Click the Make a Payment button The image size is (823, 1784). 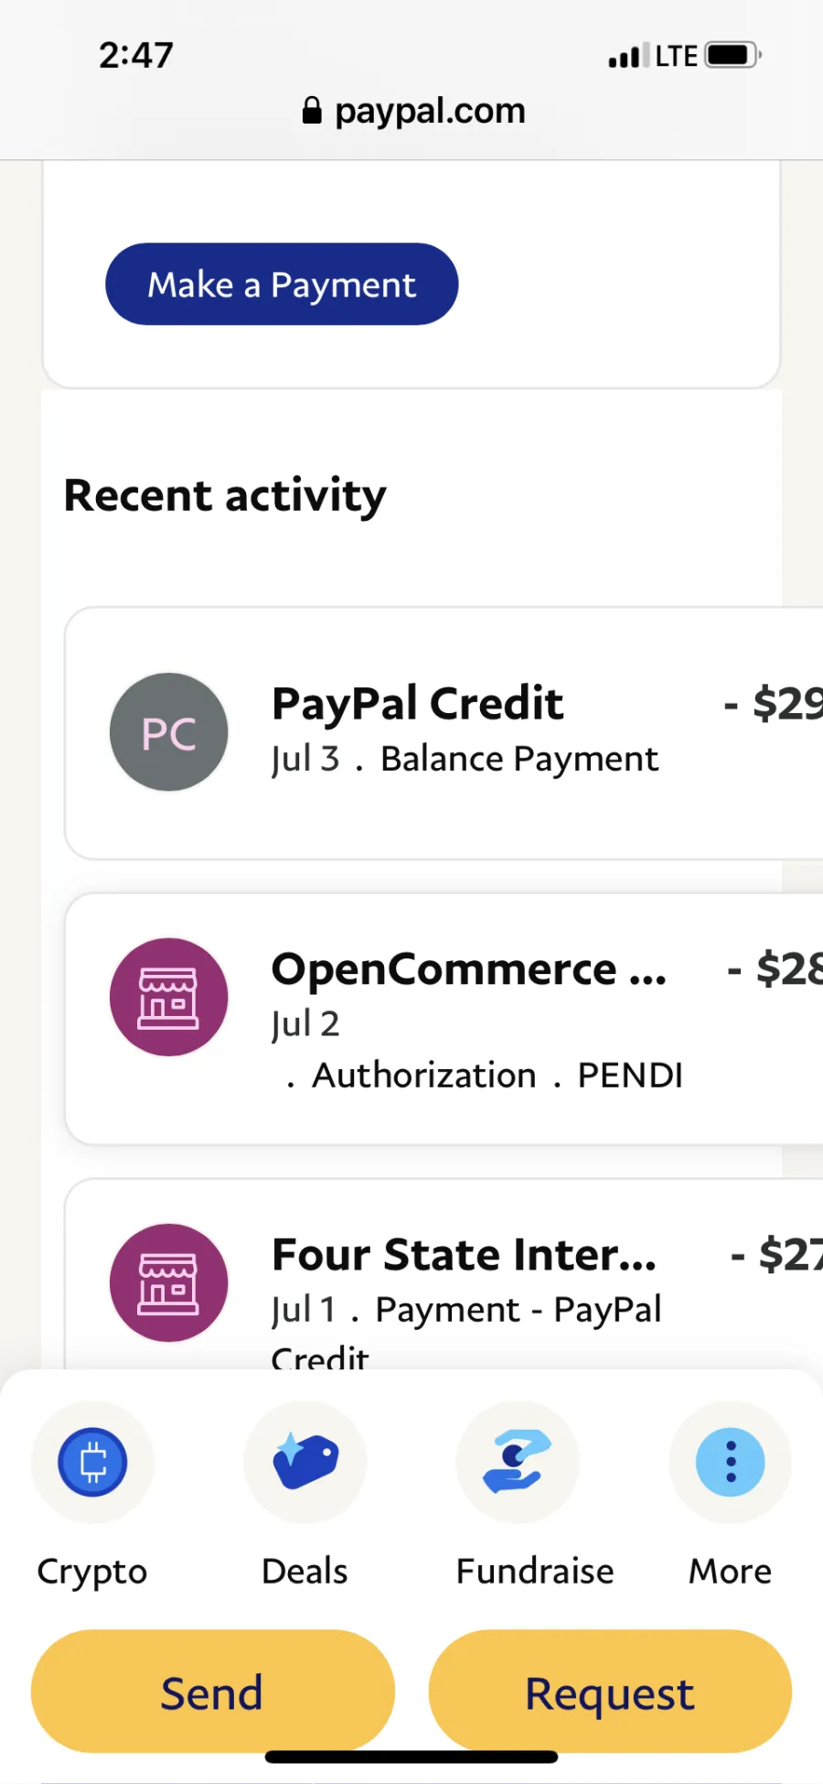coord(282,284)
